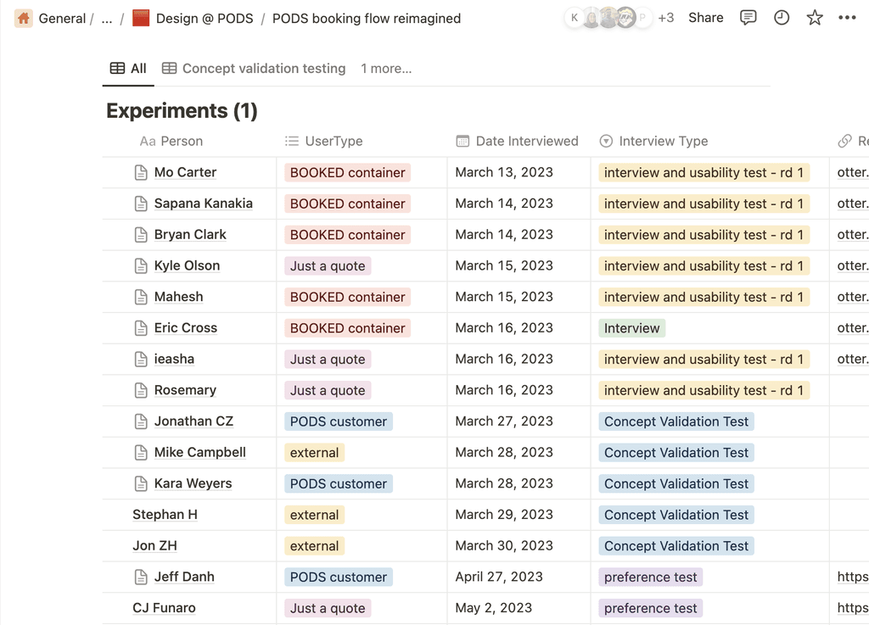Screen dimensions: 869x625
Task: Go to Design @ PODS in breadcrumb
Action: pyautogui.click(x=205, y=19)
